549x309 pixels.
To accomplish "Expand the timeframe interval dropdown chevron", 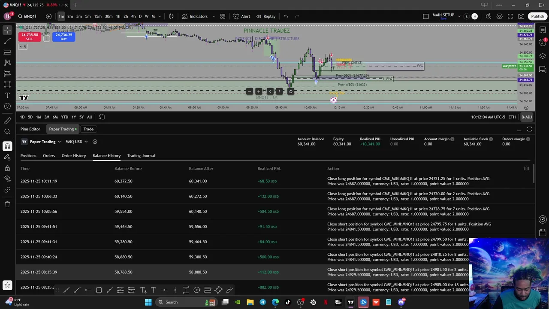I will [160, 16].
